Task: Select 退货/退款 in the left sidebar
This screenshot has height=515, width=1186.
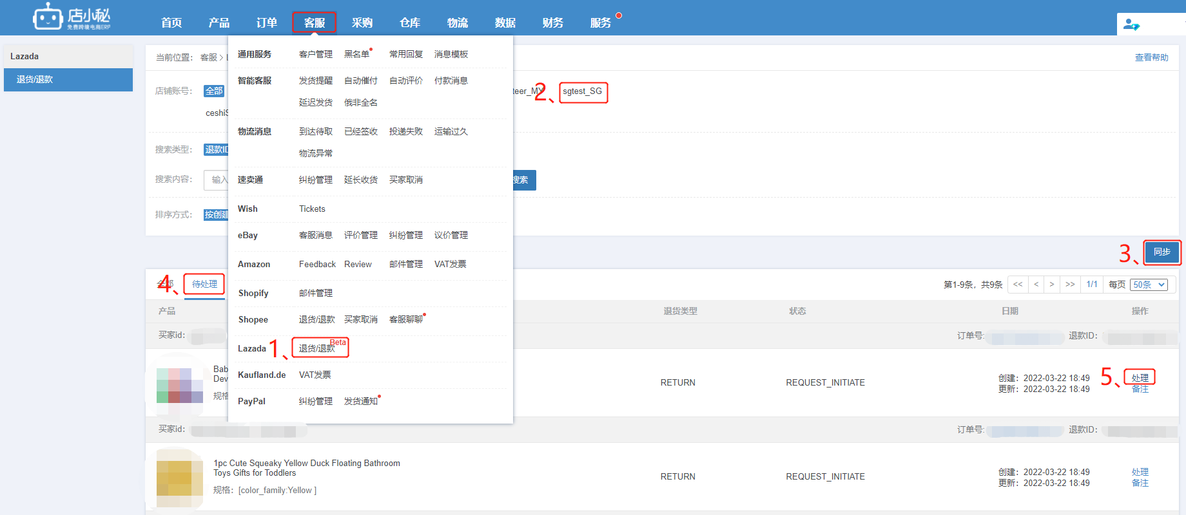Action: (68, 80)
